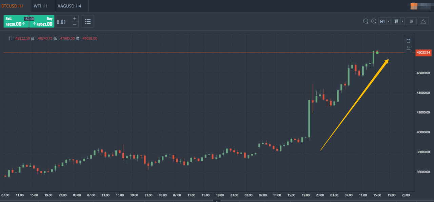Screen dimensions: 434x202
Task: Undo the last drawing with the return arrow
Action: coord(408,48)
